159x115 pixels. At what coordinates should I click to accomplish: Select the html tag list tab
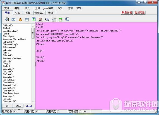coord(18,106)
